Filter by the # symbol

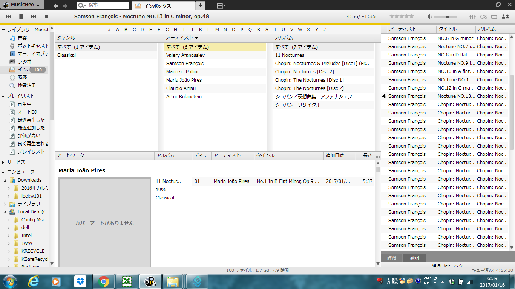109,30
